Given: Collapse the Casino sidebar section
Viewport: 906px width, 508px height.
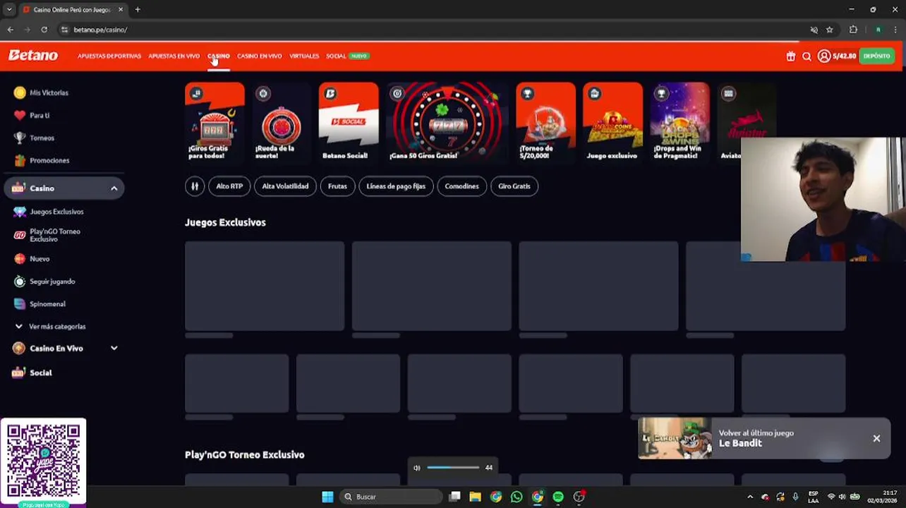Looking at the screenshot, I should point(114,188).
